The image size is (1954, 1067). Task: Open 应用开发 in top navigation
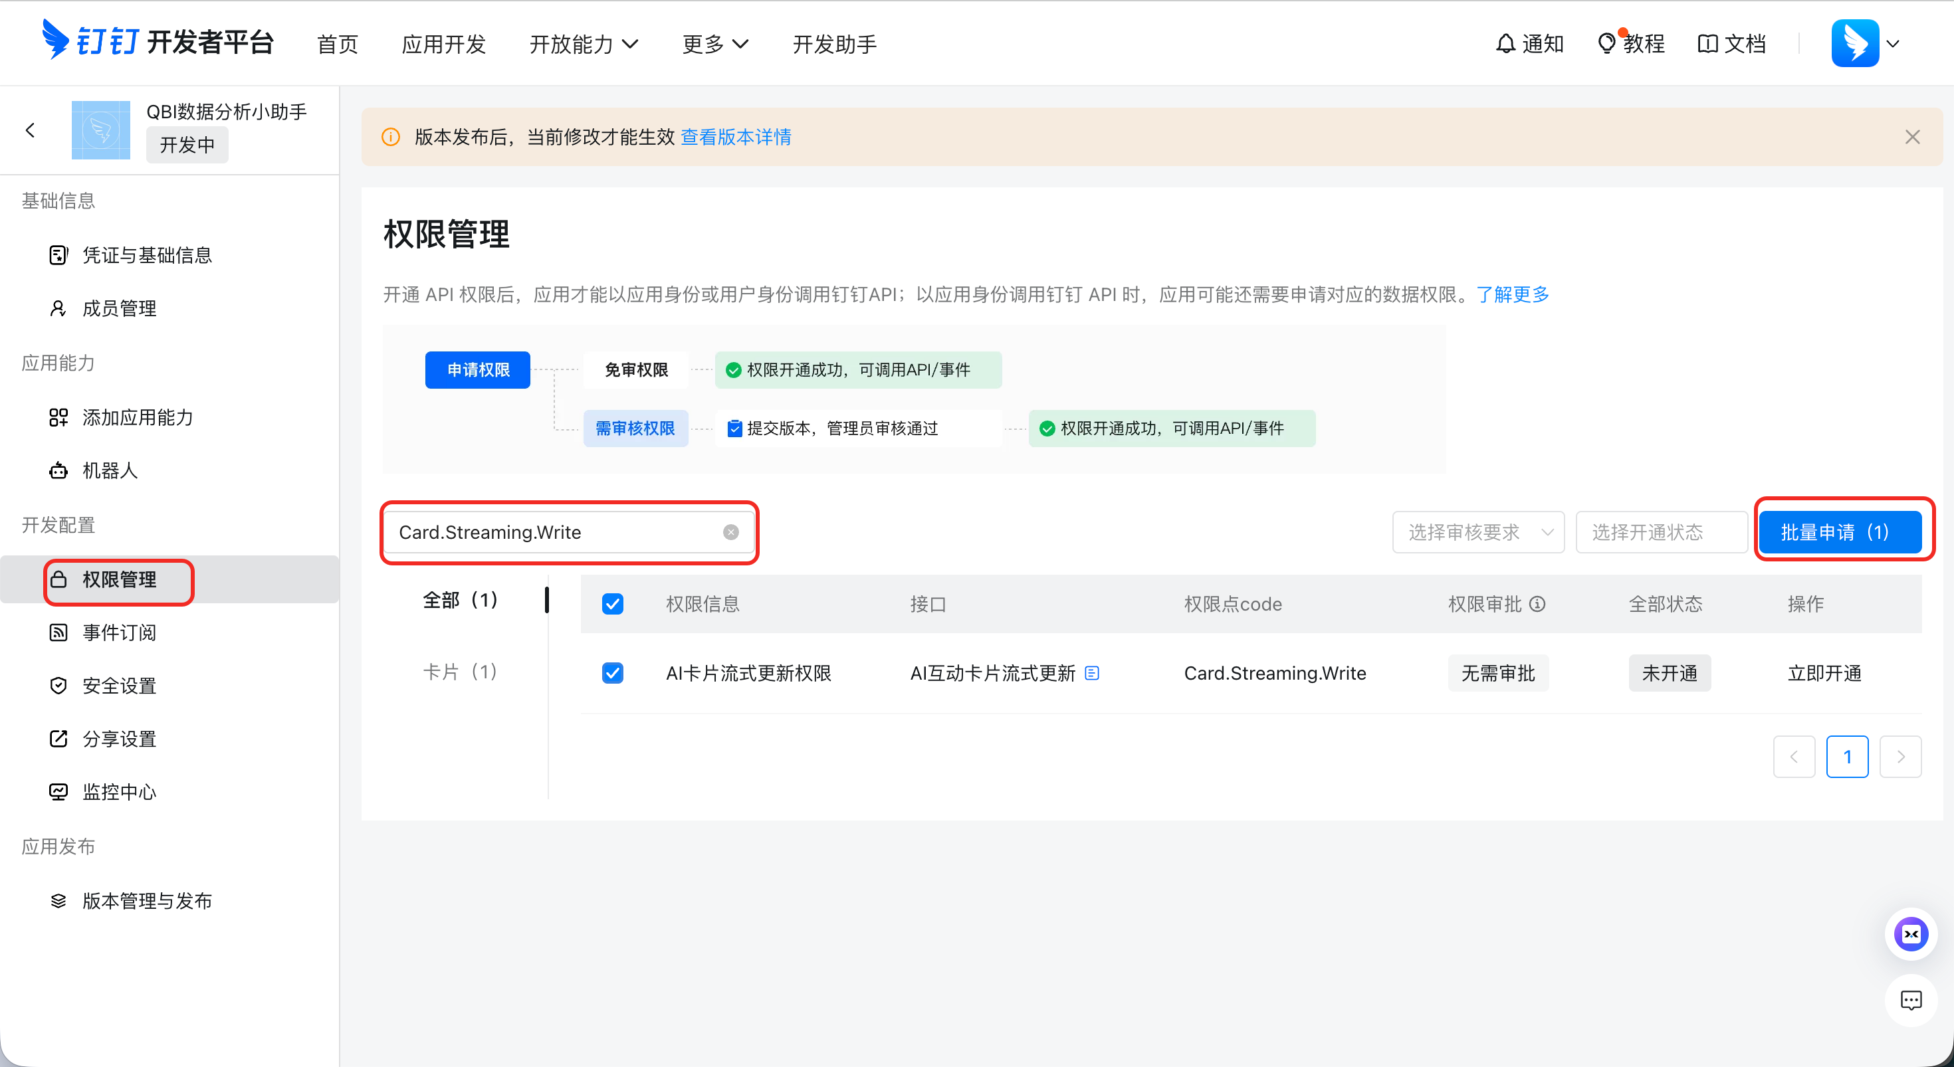coord(444,44)
